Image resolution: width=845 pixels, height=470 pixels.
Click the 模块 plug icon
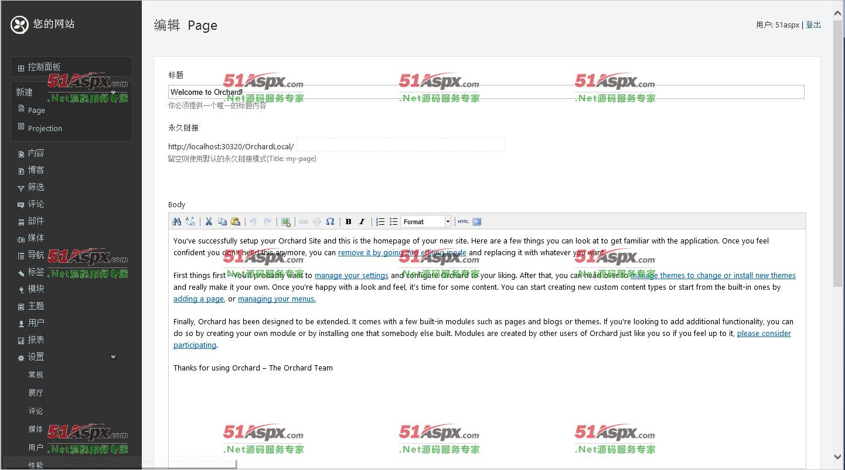point(21,290)
